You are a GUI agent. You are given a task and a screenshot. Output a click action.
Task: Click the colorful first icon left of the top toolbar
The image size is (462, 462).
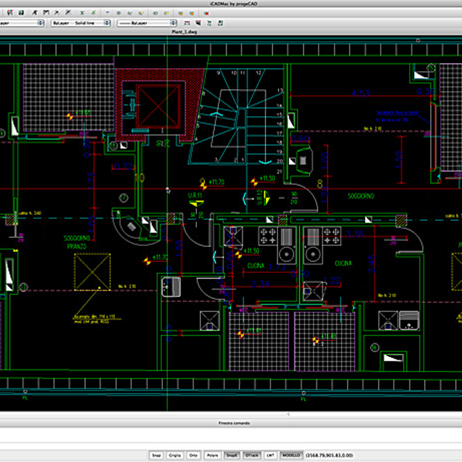click(10, 13)
